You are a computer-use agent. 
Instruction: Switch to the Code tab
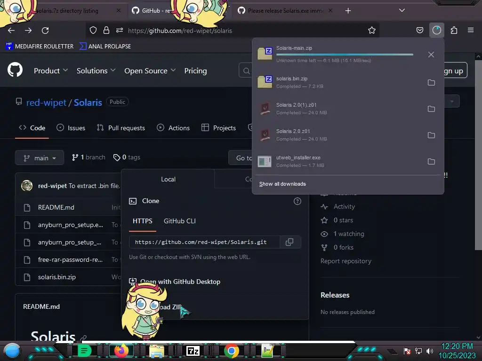coord(32,128)
